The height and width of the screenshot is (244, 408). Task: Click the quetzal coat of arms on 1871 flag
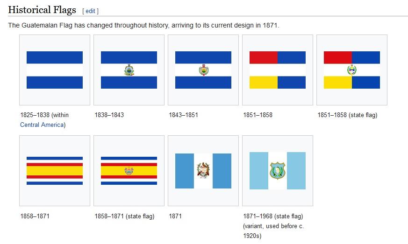[203, 171]
